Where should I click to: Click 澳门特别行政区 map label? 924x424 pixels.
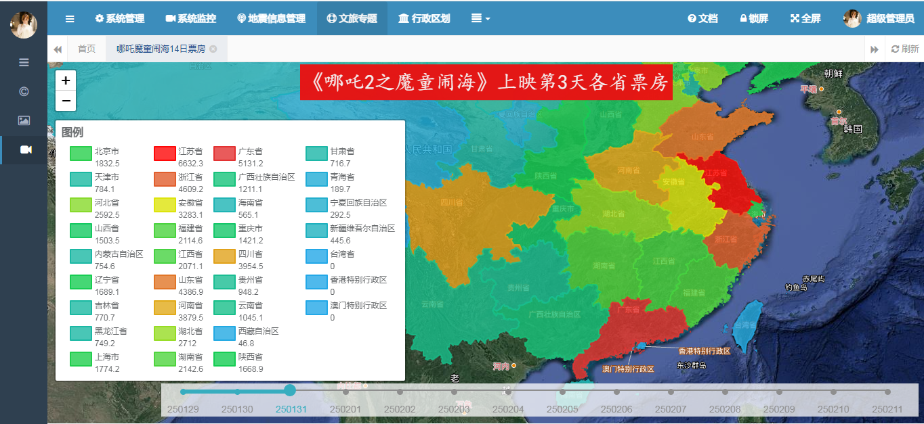click(x=629, y=369)
